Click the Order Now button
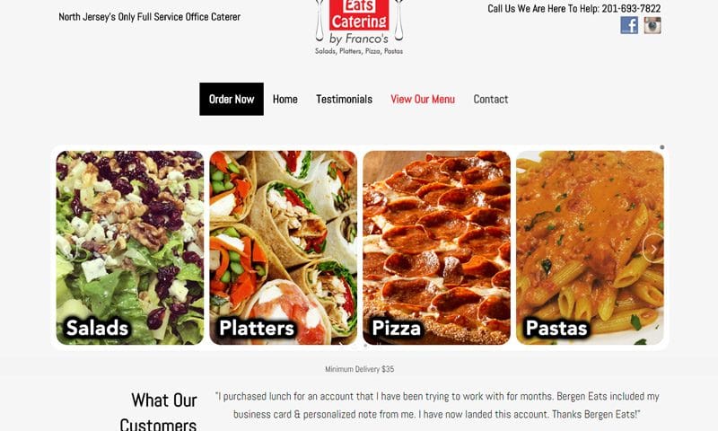718x431 pixels. point(232,99)
